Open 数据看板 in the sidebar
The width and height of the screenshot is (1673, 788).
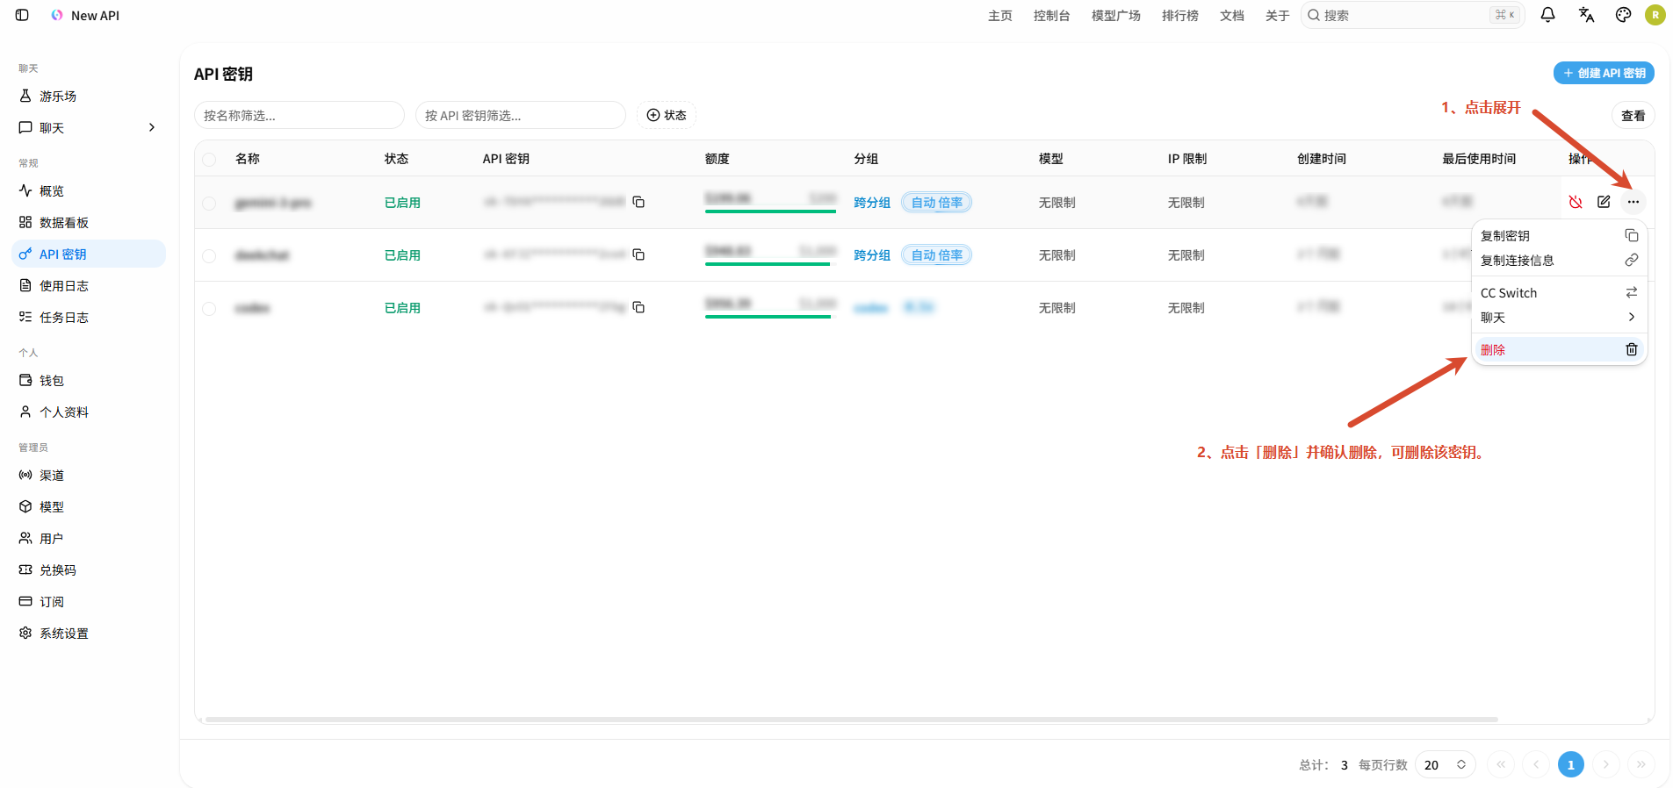(88, 223)
